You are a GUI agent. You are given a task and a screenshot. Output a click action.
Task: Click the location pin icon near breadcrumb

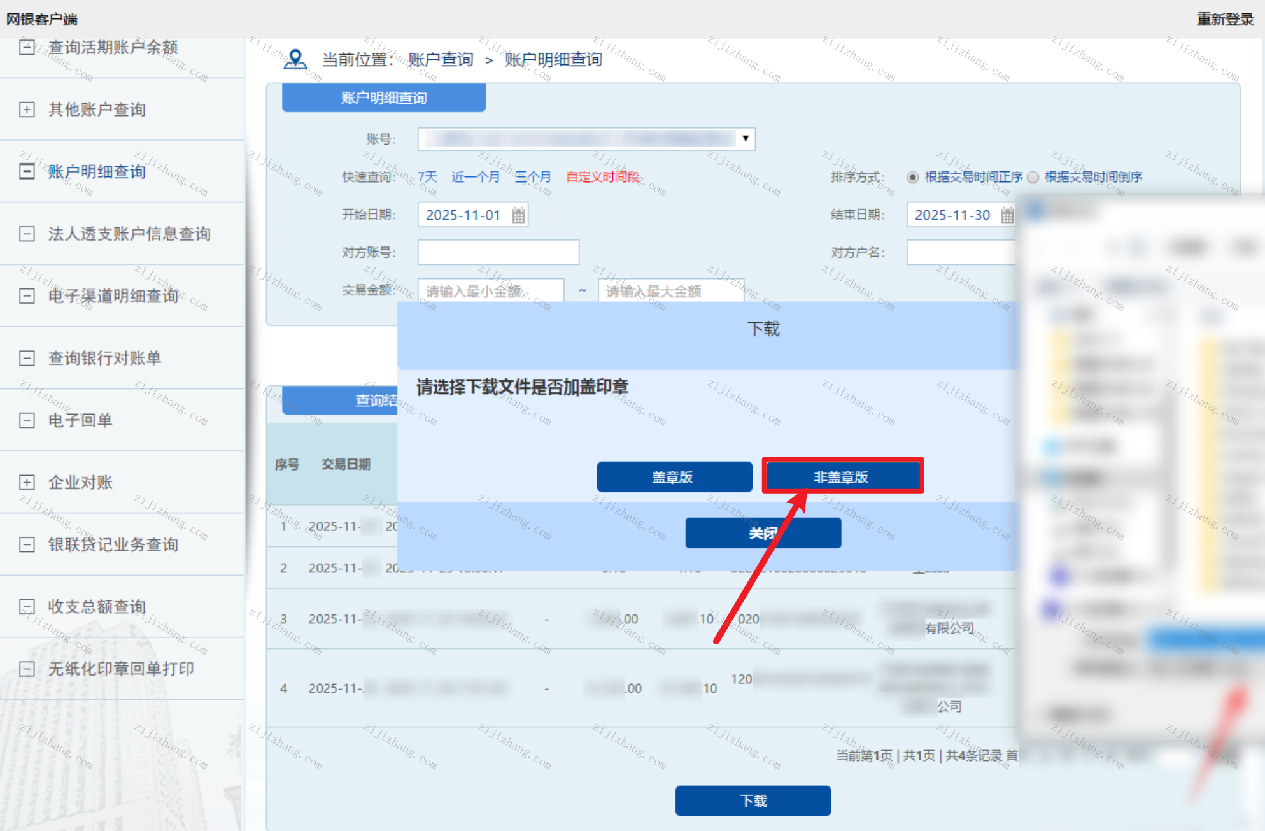[295, 59]
